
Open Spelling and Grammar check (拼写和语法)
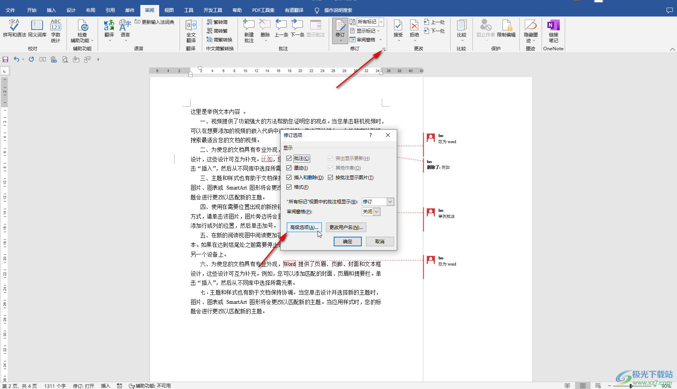tap(15, 29)
